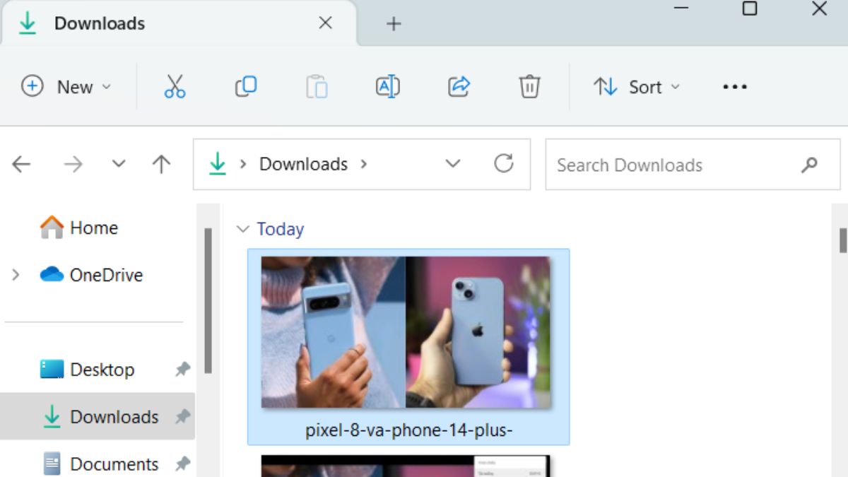Open the Sort options dropdown
This screenshot has width=848, height=477.
pyautogui.click(x=636, y=87)
